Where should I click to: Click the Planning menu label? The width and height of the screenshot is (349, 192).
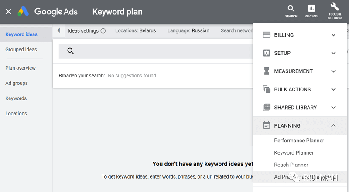[x=287, y=126]
